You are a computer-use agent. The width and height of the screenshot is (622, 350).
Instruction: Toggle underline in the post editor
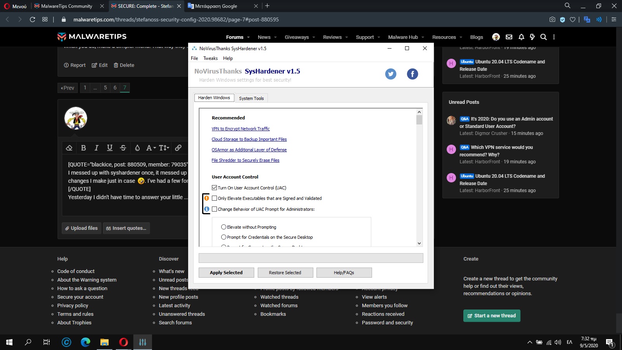[x=110, y=148]
